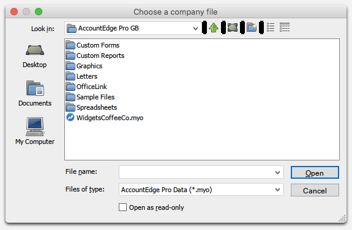This screenshot has height=230, width=352.
Task: Open Desktop location in sidebar
Action: click(35, 56)
